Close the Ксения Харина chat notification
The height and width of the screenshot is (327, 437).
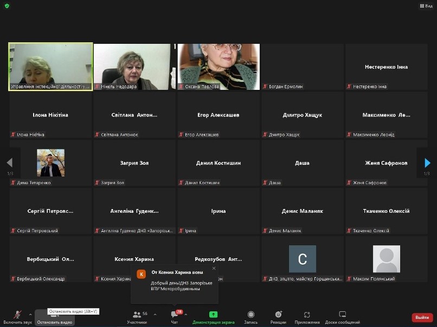[x=214, y=269]
